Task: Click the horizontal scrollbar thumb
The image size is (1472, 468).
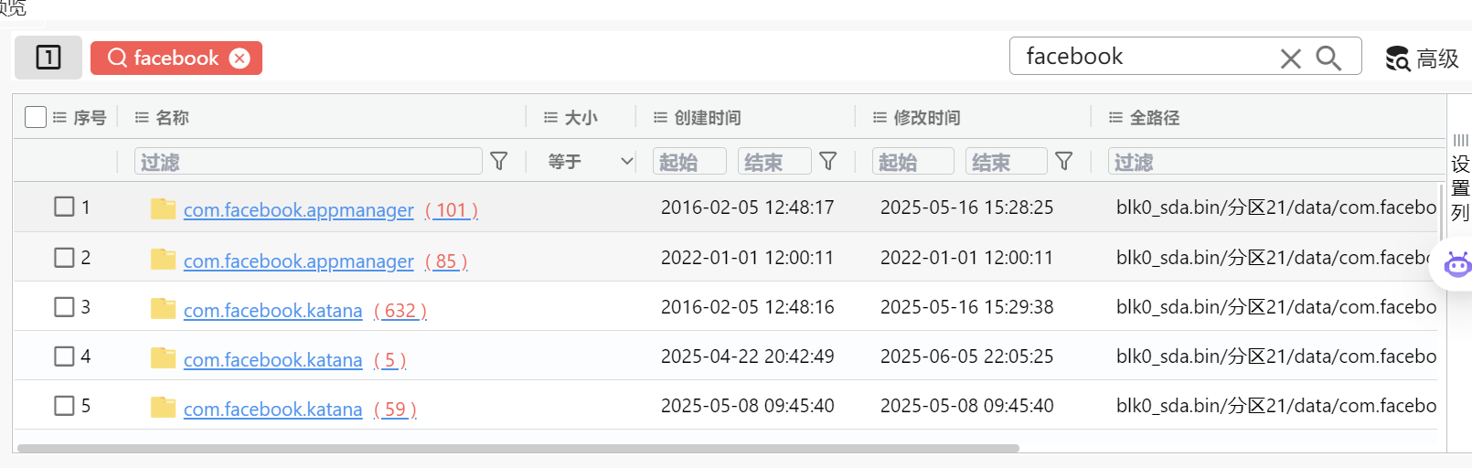Action: pos(518,448)
